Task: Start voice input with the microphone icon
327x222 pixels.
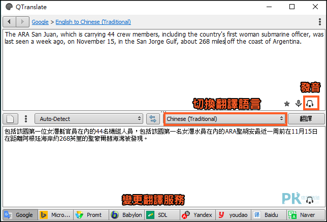Action: click(x=299, y=103)
